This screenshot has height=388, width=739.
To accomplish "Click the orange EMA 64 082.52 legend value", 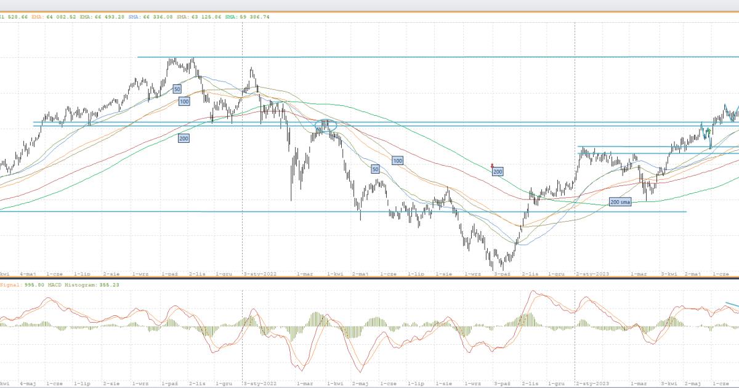I will [x=60, y=17].
